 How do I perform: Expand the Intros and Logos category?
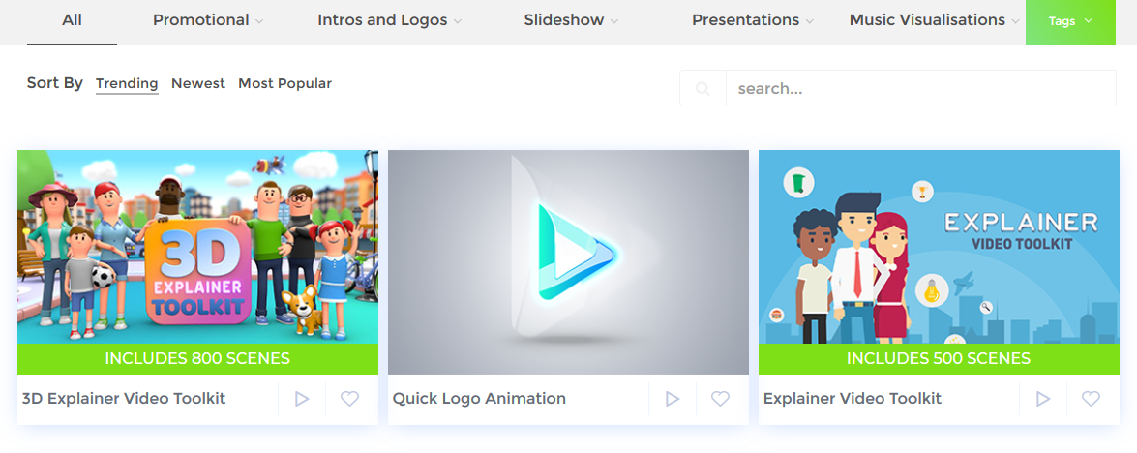(389, 21)
